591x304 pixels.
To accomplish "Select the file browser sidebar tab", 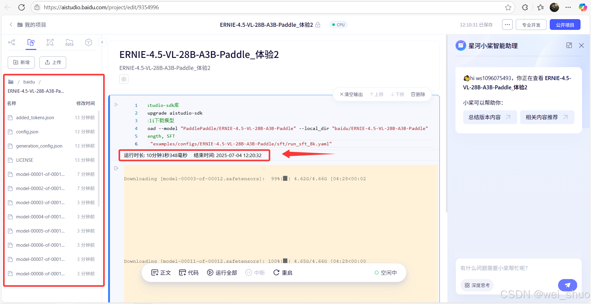I will point(31,43).
